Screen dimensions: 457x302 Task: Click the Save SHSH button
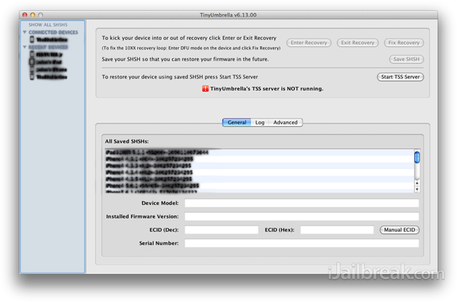click(x=406, y=59)
